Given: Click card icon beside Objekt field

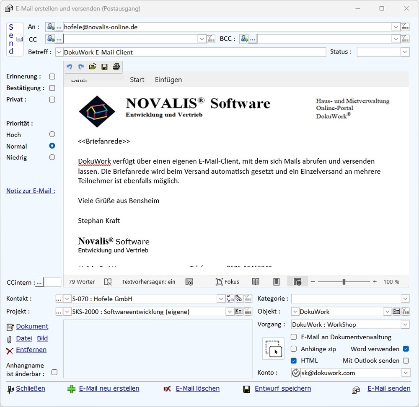Looking at the screenshot, I should click(x=396, y=312).
